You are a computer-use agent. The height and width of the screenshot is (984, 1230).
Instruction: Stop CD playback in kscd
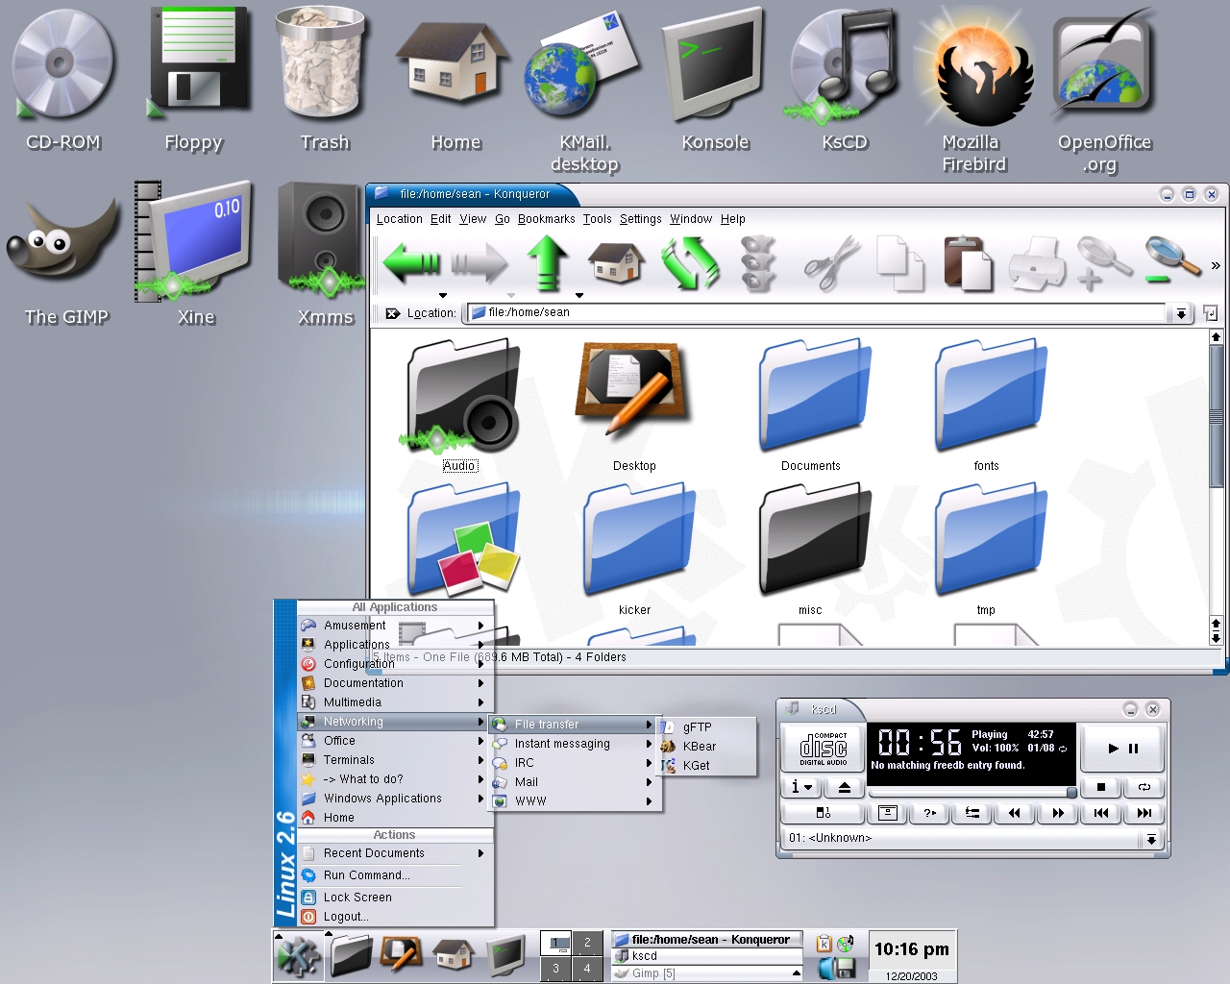click(1101, 787)
